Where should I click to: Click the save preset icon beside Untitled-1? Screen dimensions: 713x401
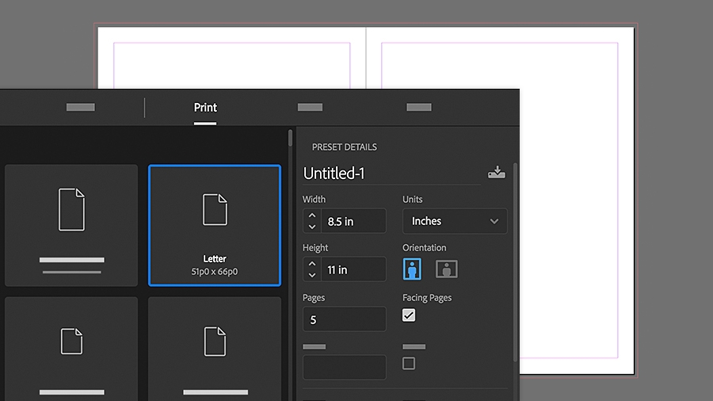pos(497,172)
